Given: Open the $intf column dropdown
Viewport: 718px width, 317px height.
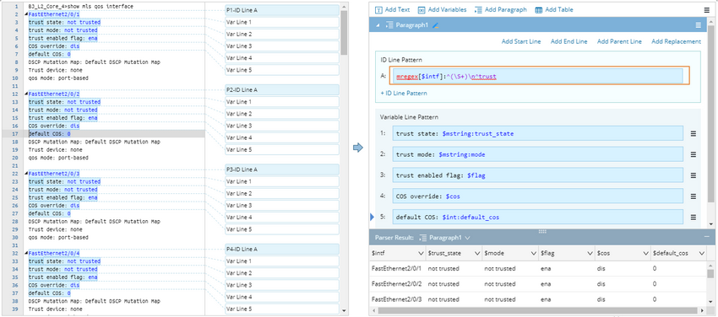Looking at the screenshot, I should pyautogui.click(x=421, y=253).
